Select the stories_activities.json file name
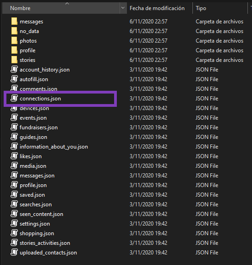Screen dimensions: 252x265 [x=45, y=243]
